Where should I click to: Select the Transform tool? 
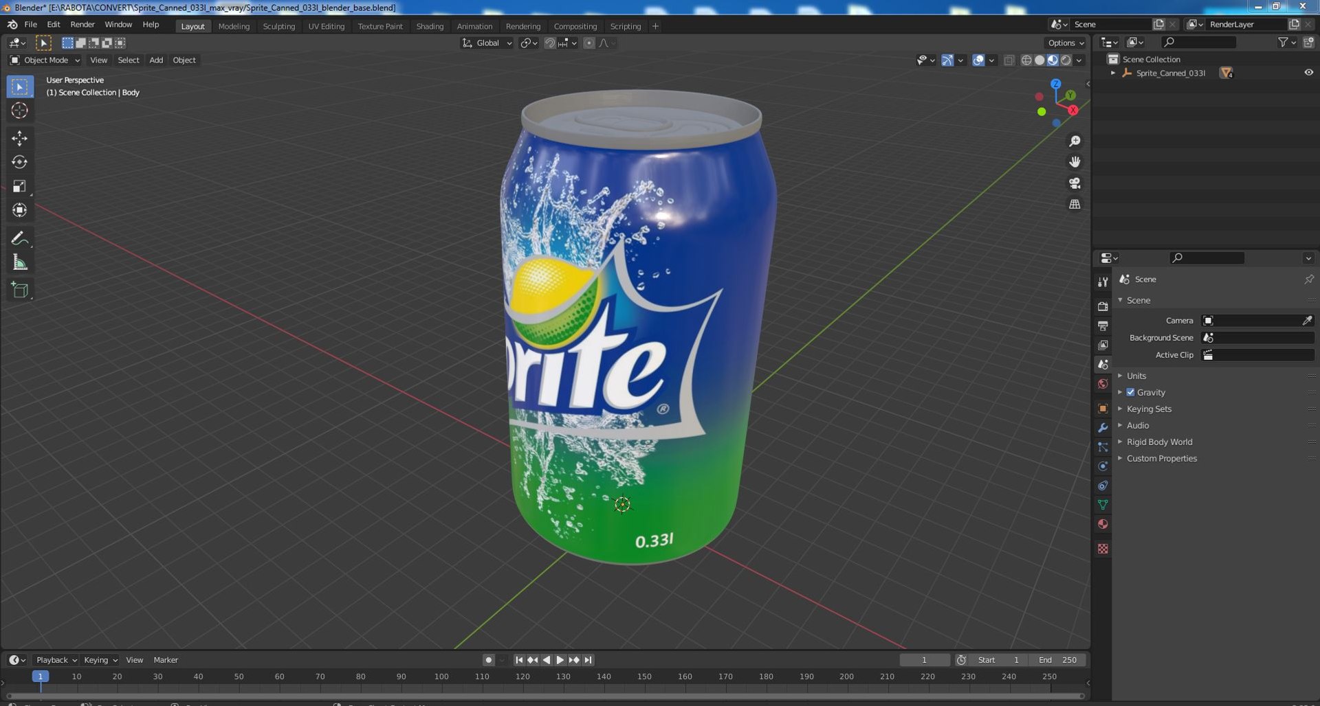(19, 210)
